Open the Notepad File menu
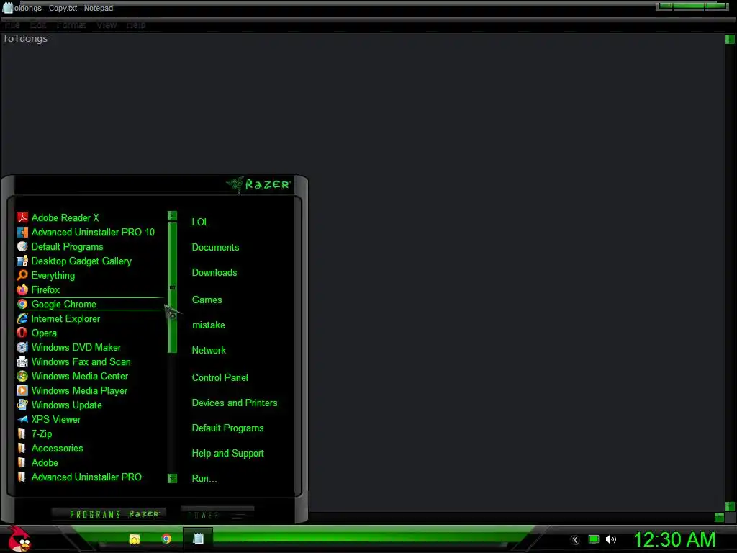Image resolution: width=737 pixels, height=553 pixels. tap(12, 25)
